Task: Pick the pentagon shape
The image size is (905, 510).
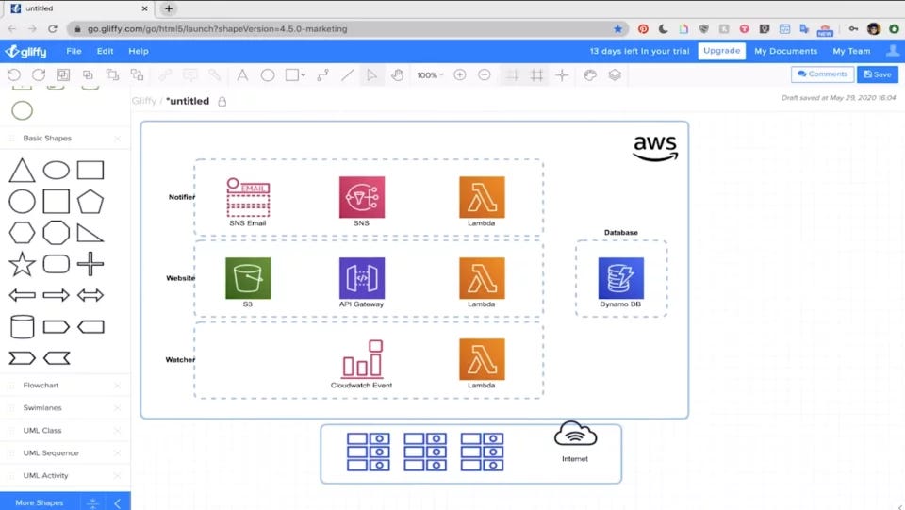Action: [90, 202]
